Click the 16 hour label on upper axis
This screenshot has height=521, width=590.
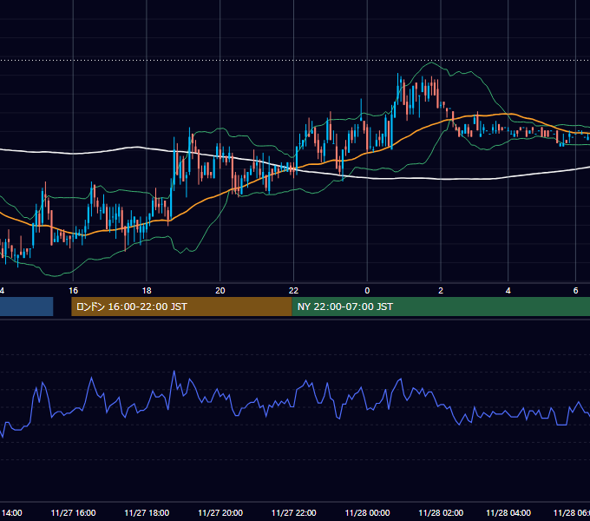(x=74, y=290)
